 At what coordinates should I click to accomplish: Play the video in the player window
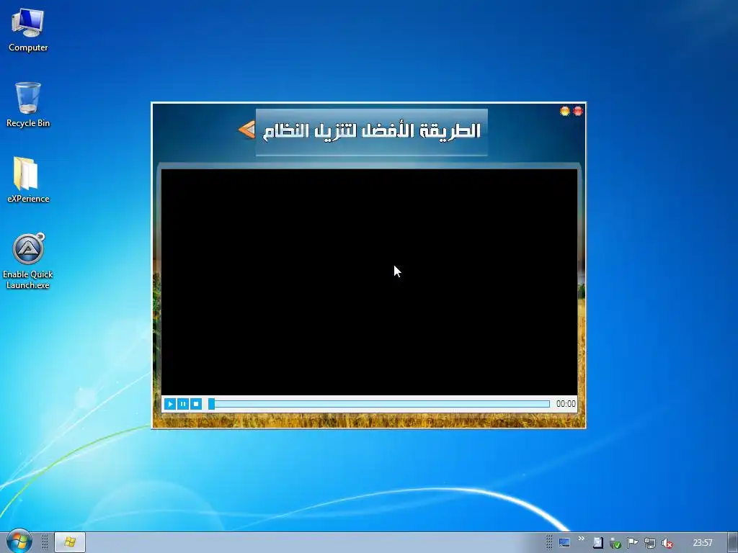coord(170,404)
